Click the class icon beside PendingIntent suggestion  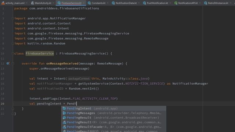tap(64, 109)
